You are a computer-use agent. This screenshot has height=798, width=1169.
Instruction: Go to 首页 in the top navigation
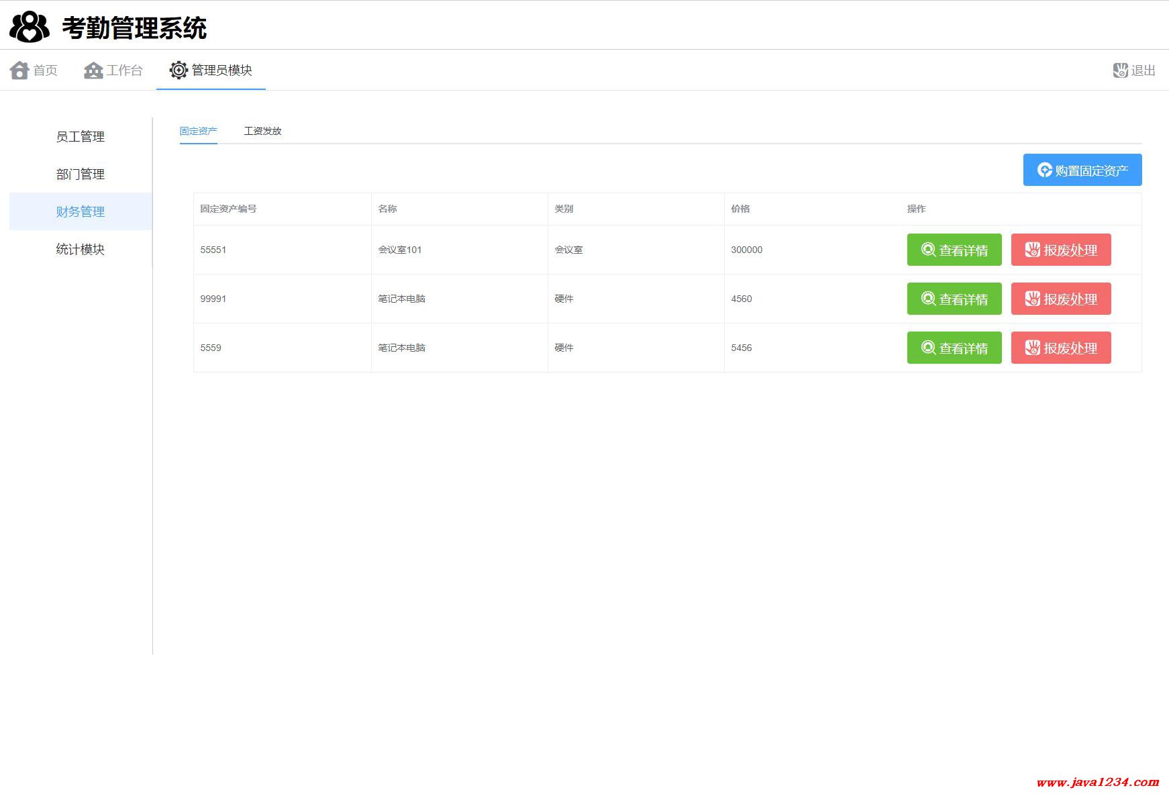(34, 70)
